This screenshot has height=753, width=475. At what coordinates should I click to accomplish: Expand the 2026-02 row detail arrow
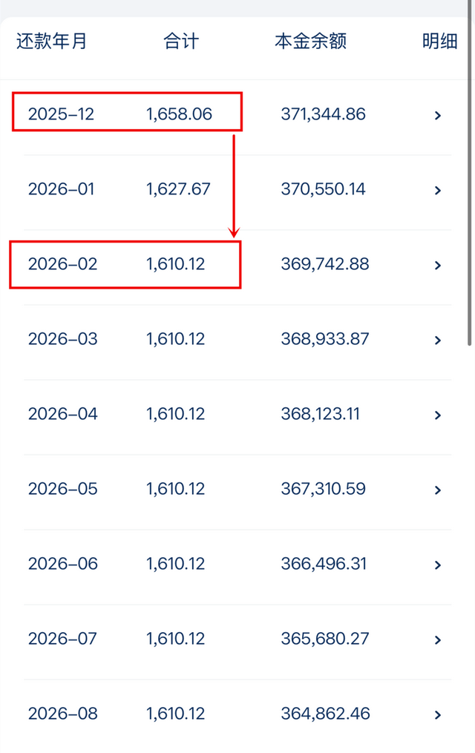(438, 265)
